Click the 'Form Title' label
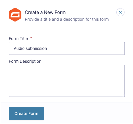 (18, 39)
